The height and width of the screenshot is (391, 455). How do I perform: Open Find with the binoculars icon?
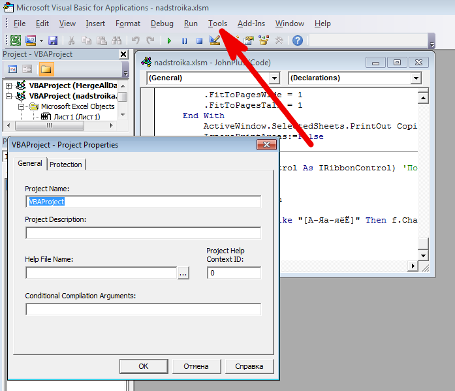pyautogui.click(x=117, y=40)
